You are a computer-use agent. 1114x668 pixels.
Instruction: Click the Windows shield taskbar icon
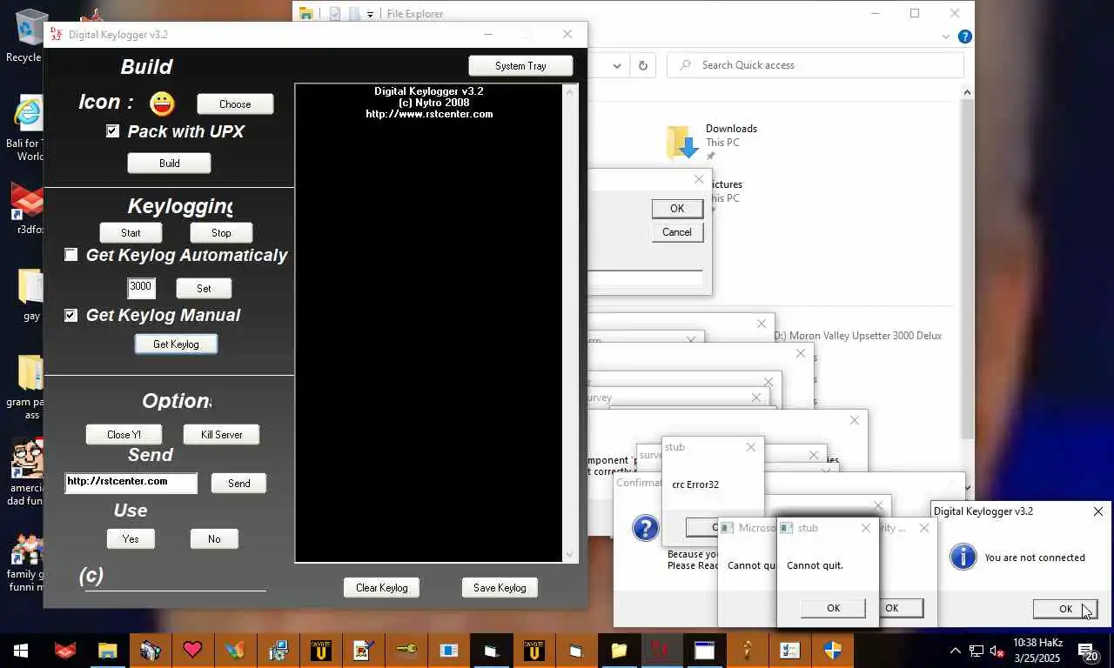[x=832, y=650]
